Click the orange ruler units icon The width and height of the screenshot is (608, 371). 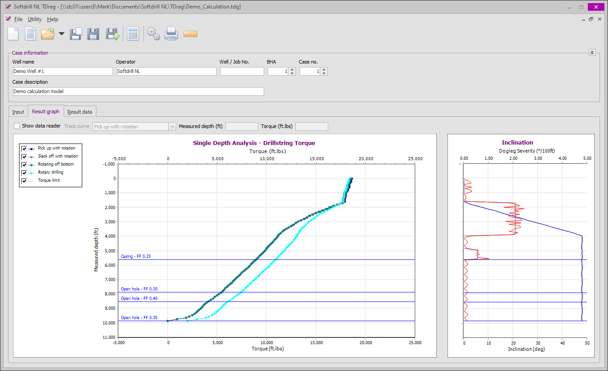191,34
